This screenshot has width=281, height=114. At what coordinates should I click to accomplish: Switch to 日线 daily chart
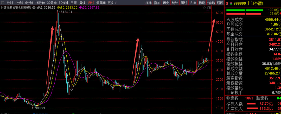coord(74,3)
